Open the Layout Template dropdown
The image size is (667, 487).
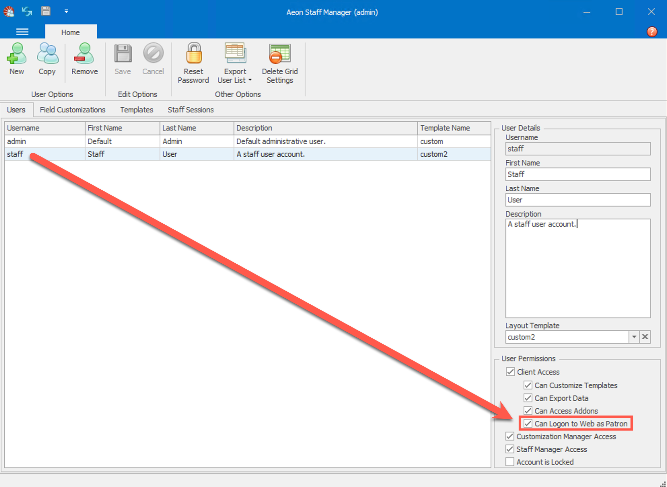(634, 337)
